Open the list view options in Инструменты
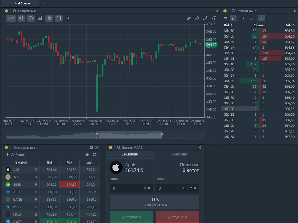 (x=95, y=155)
